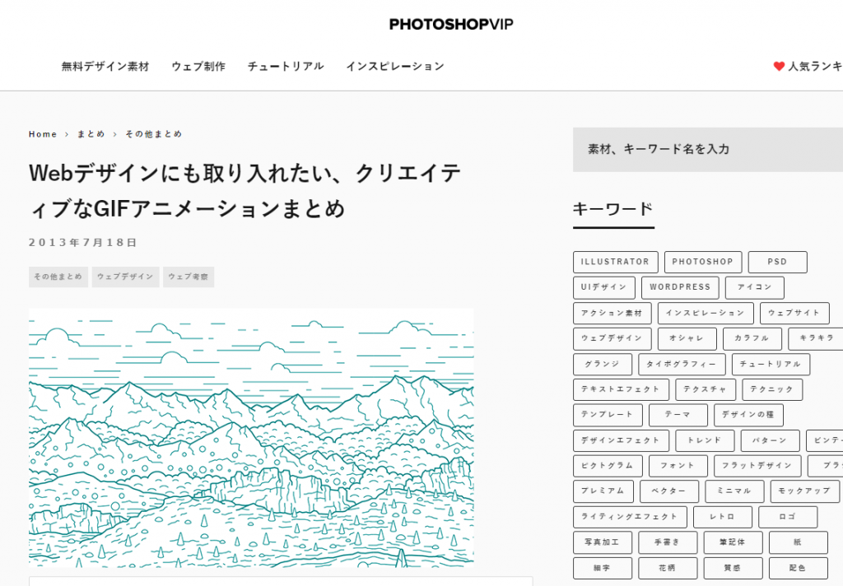Select the ウェブ考察 article tag

coord(189,277)
